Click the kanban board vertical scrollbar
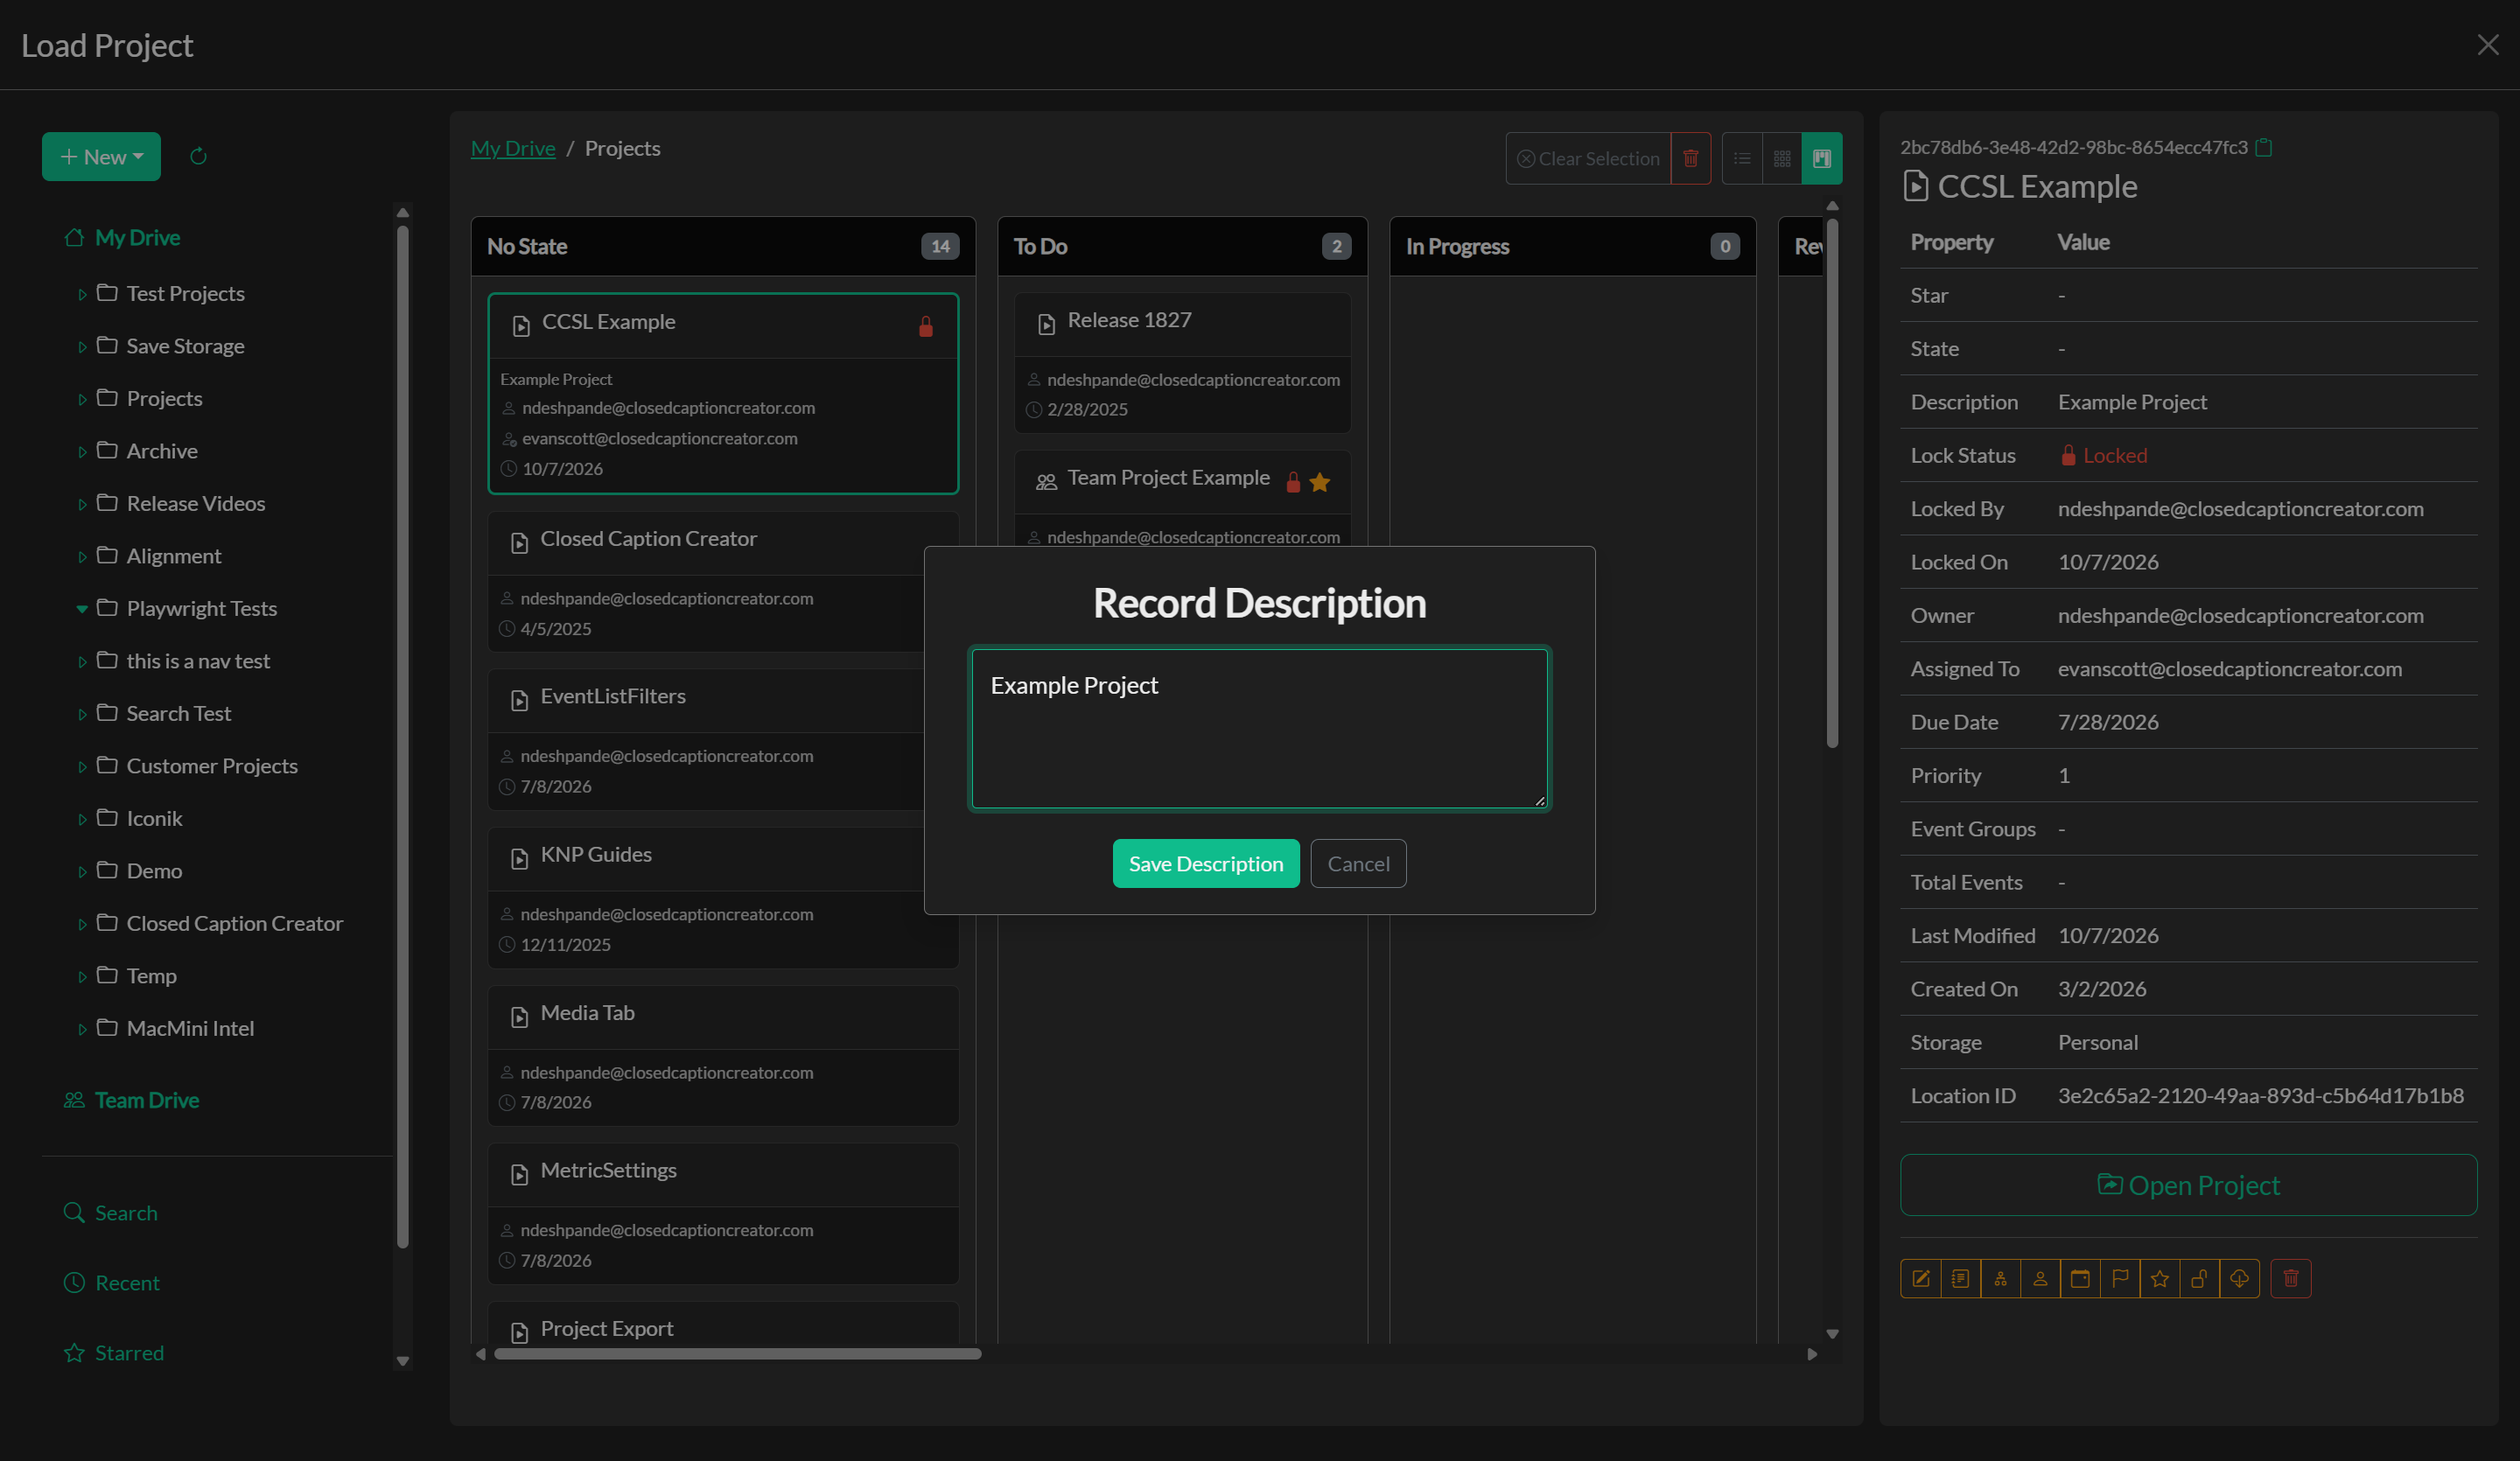2520x1461 pixels. point(1832,483)
